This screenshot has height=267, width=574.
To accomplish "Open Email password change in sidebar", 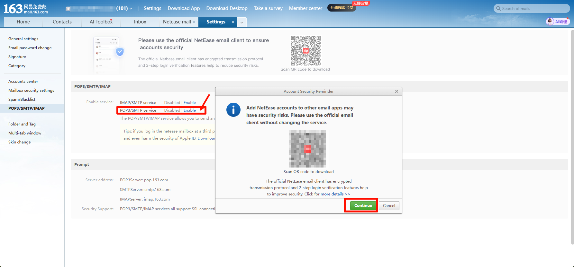I will coord(30,48).
